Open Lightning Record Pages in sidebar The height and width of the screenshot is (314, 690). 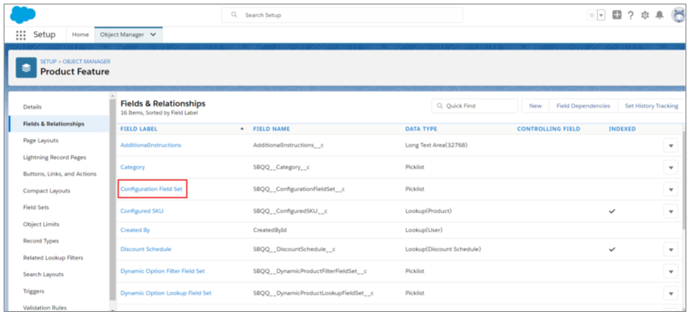[54, 157]
